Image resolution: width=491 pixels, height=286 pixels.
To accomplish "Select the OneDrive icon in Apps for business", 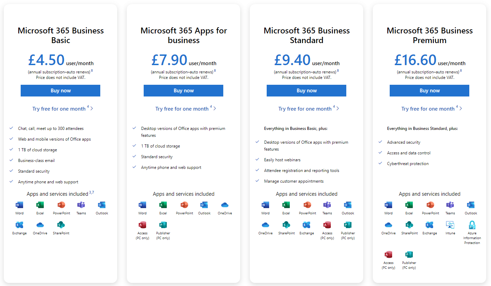I will (225, 205).
